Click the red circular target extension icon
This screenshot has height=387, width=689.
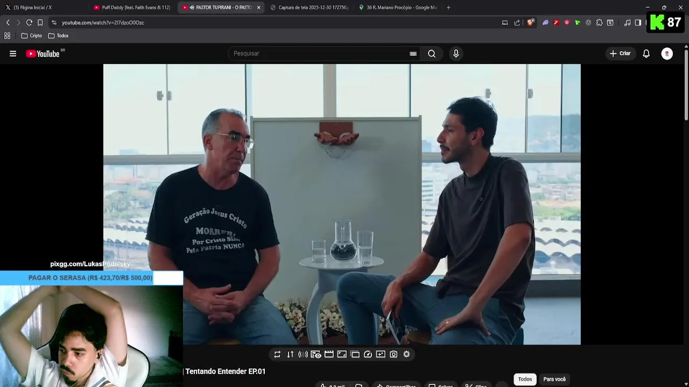pyautogui.click(x=567, y=23)
